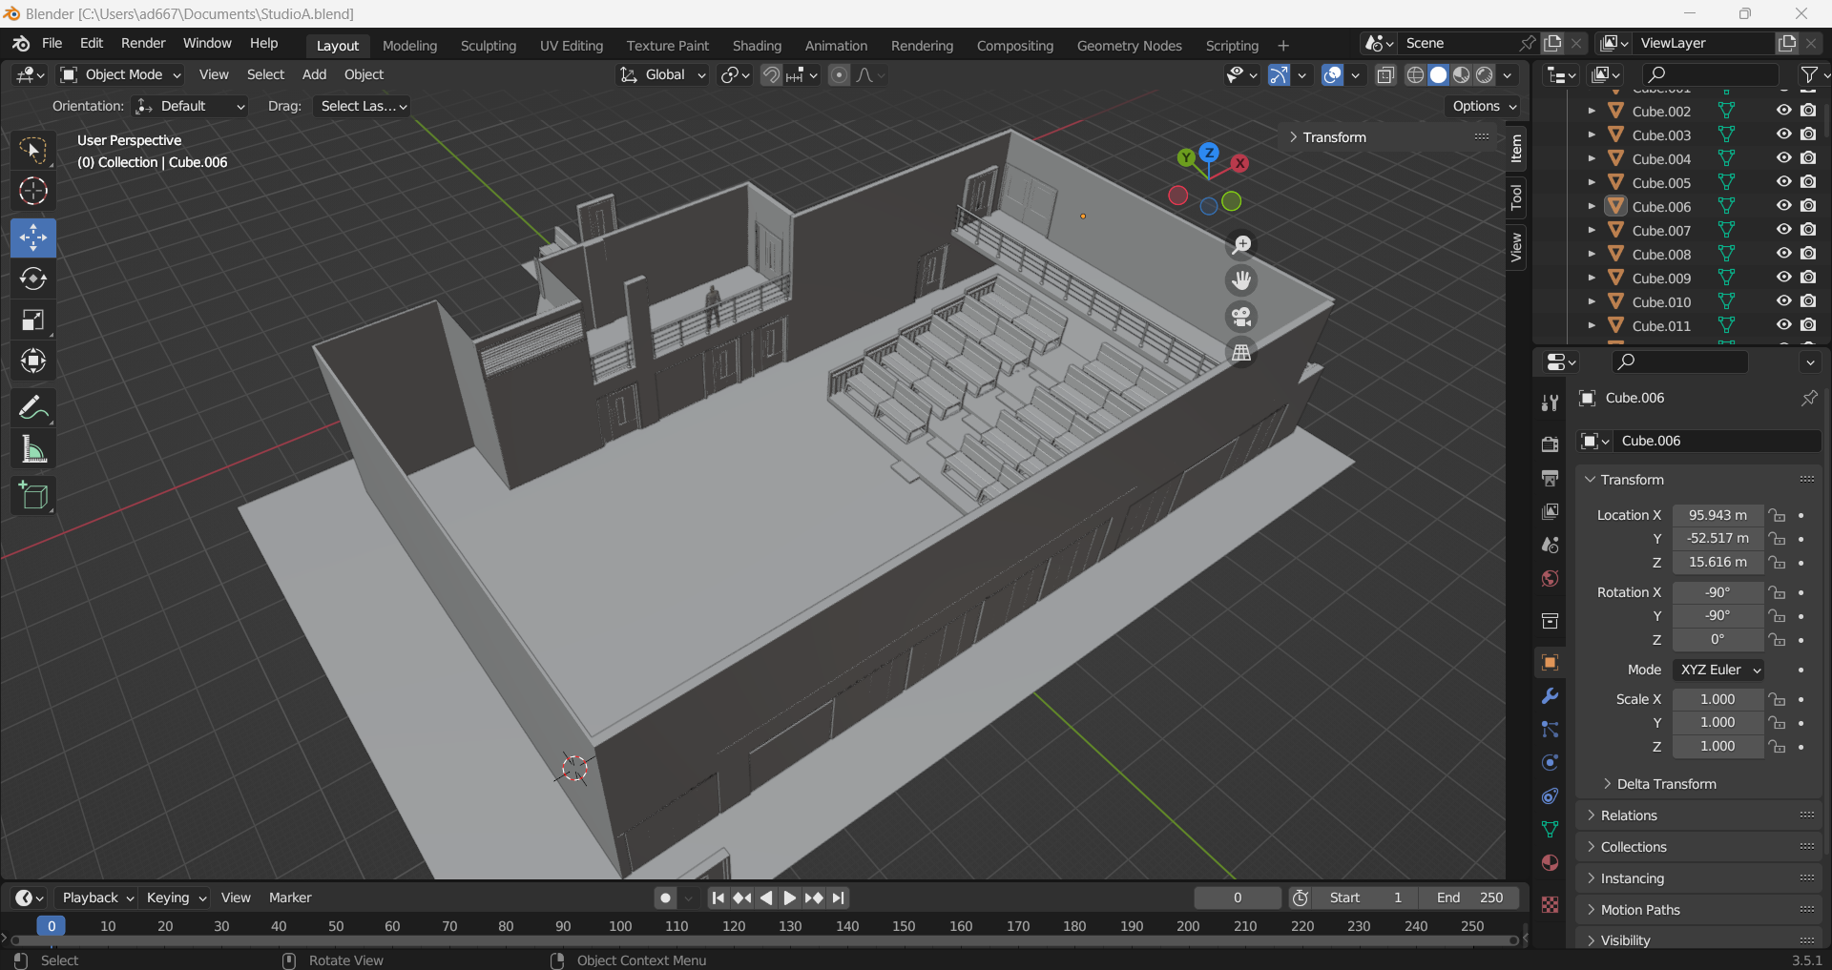Click frame 100 on the timeline
Screen dimensions: 1832x970
tap(620, 927)
